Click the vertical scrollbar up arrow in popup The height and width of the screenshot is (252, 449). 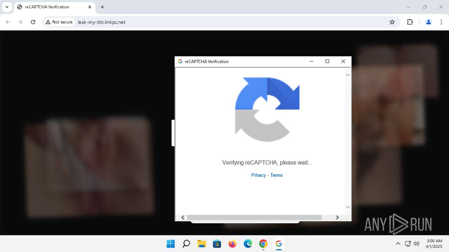[348, 75]
